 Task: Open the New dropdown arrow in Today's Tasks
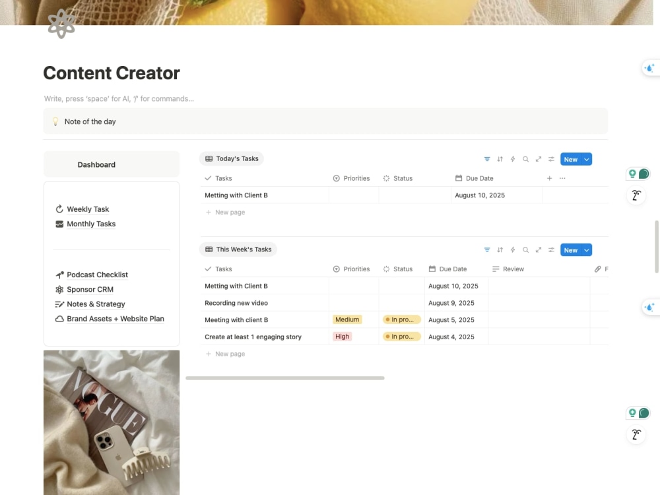pyautogui.click(x=587, y=159)
